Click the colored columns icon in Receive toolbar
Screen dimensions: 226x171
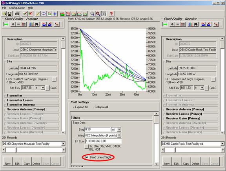pos(190,24)
